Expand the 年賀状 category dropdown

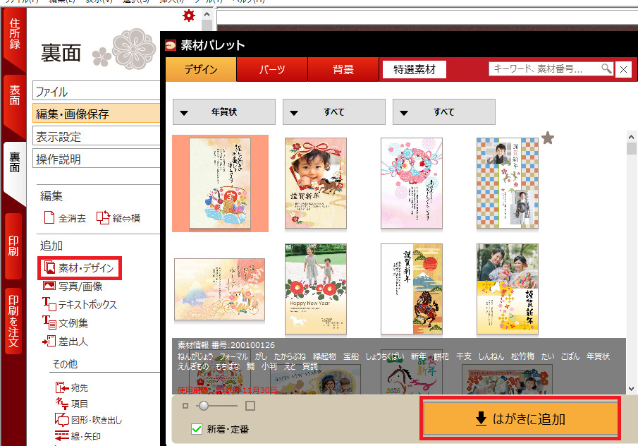point(223,112)
